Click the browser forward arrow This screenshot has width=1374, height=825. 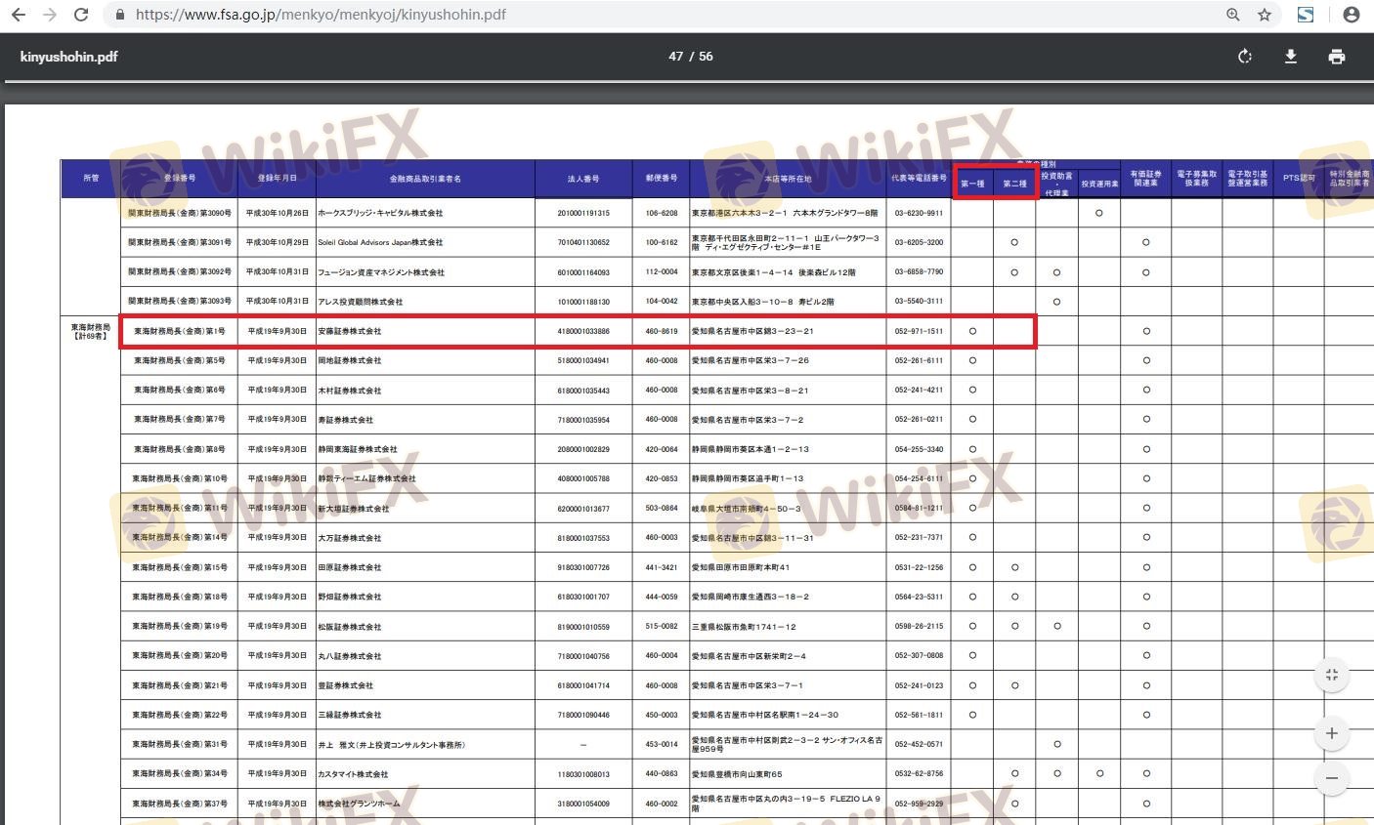pyautogui.click(x=50, y=15)
